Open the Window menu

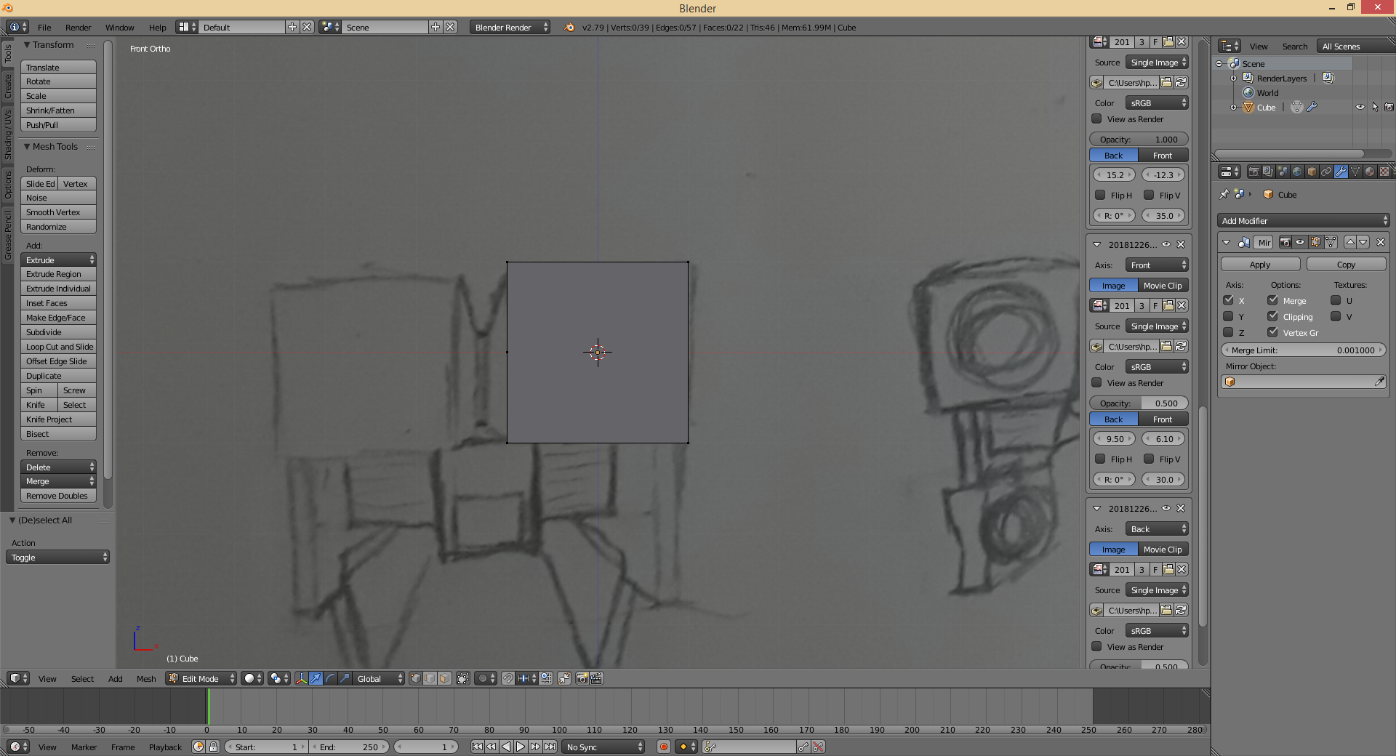(x=119, y=27)
